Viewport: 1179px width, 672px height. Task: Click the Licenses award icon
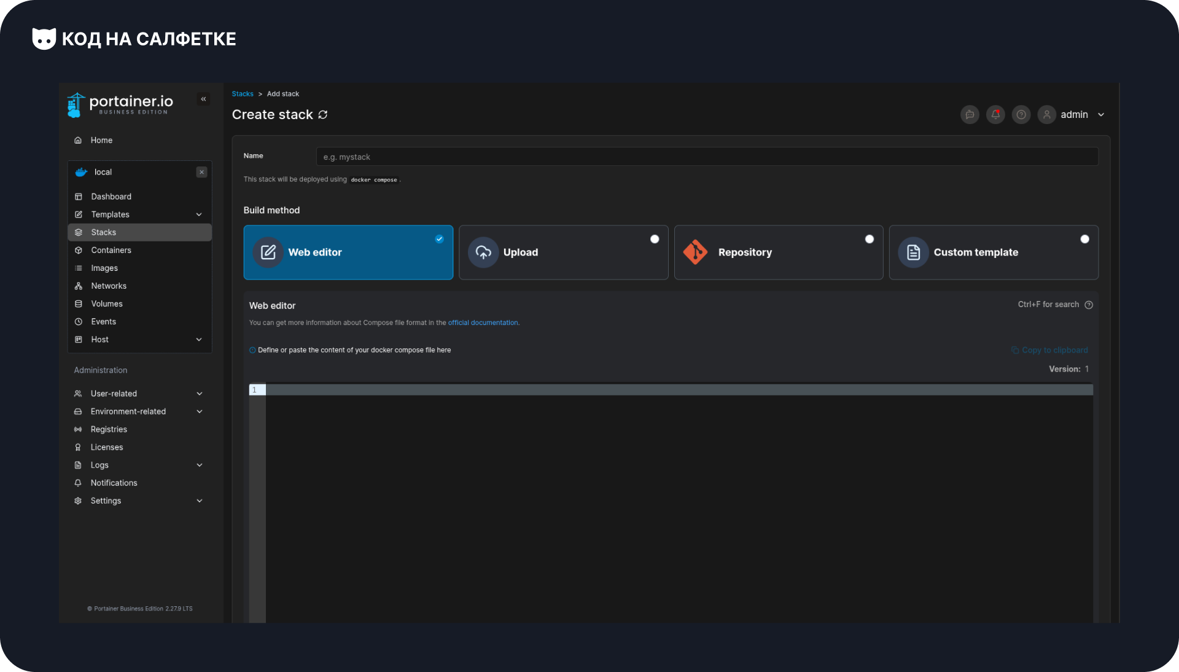pos(78,447)
